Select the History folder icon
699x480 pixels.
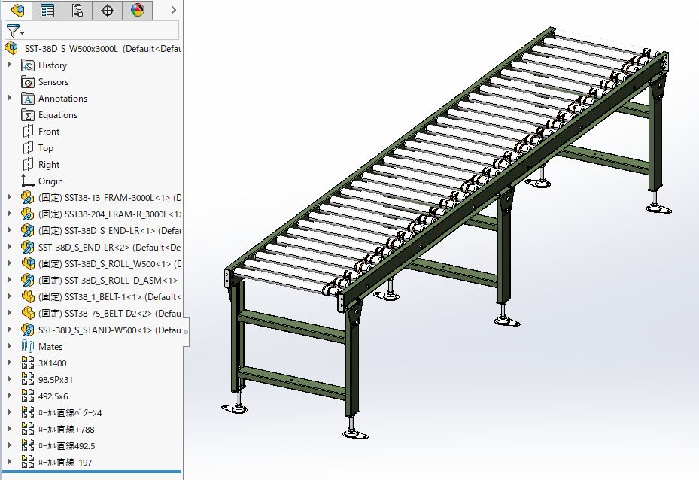28,65
